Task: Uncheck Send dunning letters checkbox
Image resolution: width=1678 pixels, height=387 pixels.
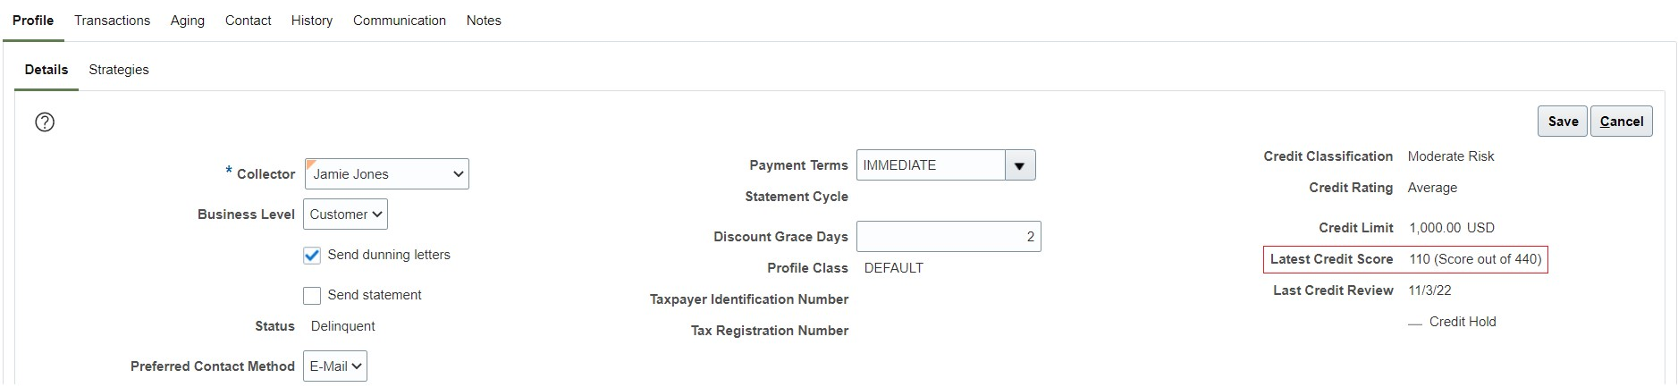Action: click(x=312, y=256)
